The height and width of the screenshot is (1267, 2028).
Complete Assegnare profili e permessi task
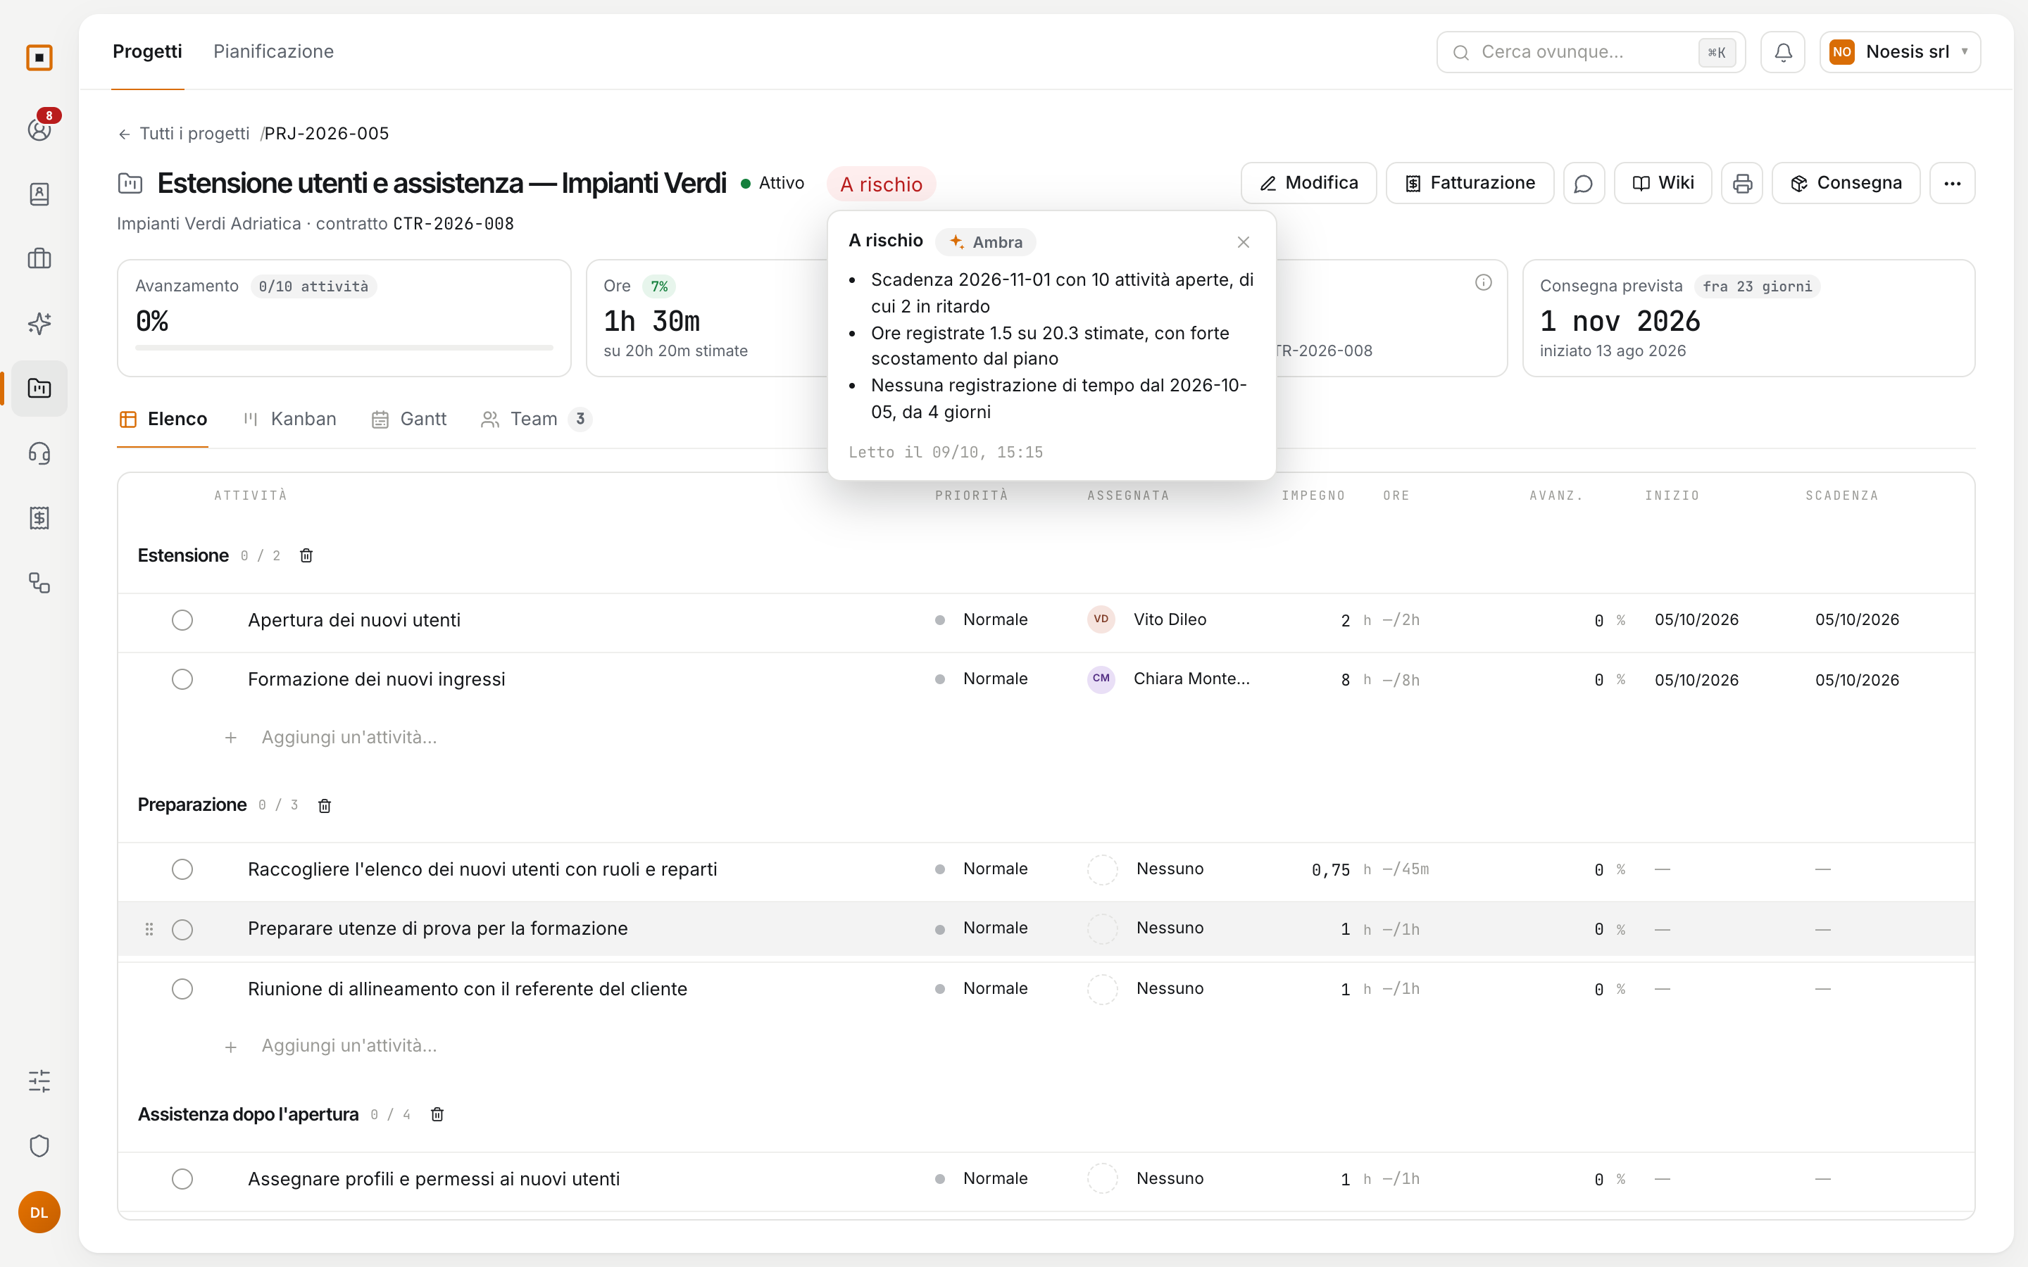(x=182, y=1179)
